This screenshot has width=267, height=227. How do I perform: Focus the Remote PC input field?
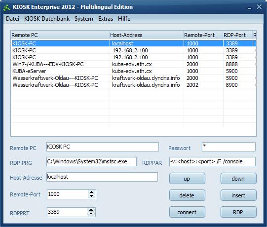103,147
